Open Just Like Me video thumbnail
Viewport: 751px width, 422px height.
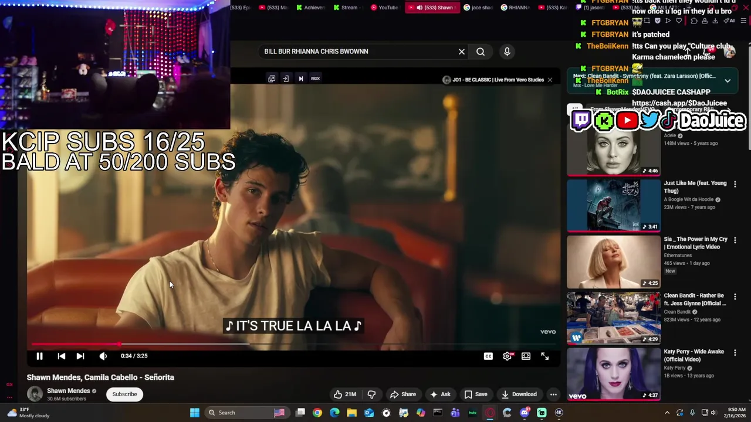pyautogui.click(x=614, y=206)
